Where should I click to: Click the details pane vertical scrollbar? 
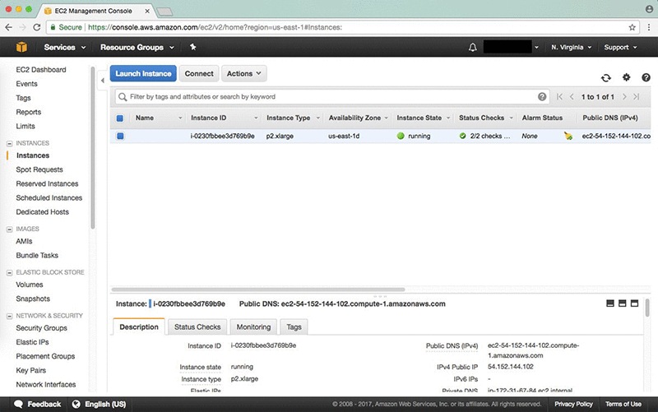pyautogui.click(x=647, y=308)
